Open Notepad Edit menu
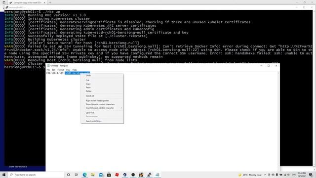316x178 pixels. coord(53,70)
